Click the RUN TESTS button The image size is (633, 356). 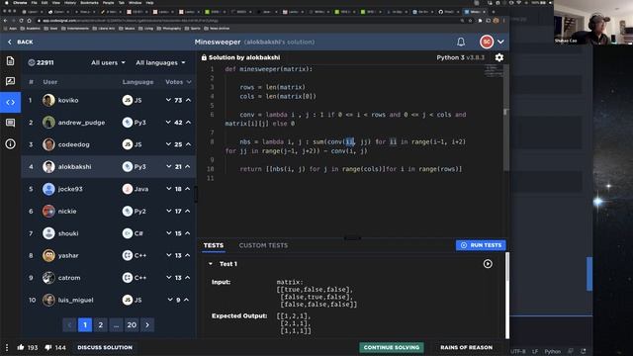481,245
